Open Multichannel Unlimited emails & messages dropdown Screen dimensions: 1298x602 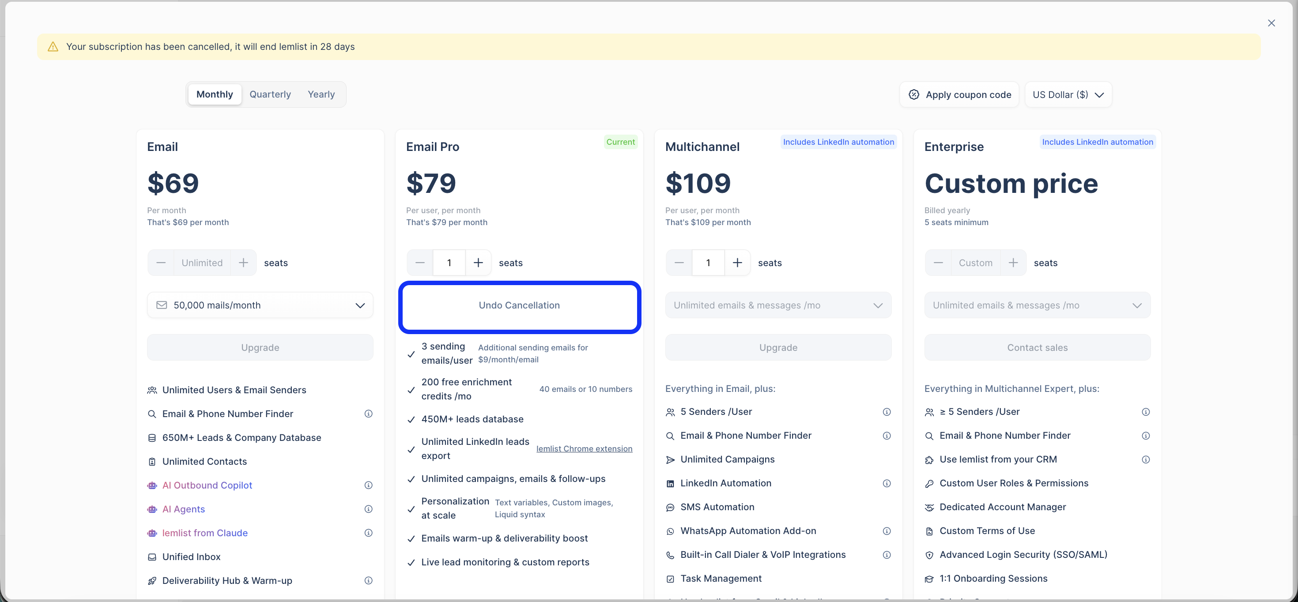click(x=778, y=305)
